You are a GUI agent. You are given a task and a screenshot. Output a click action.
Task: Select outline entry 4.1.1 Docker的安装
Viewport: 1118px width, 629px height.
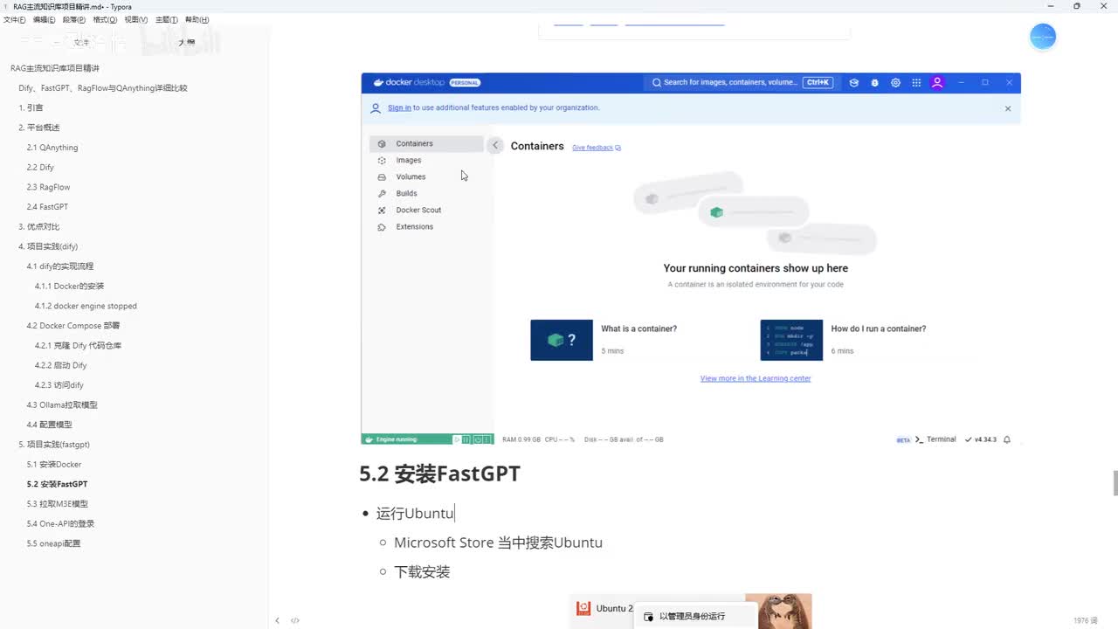pos(69,286)
